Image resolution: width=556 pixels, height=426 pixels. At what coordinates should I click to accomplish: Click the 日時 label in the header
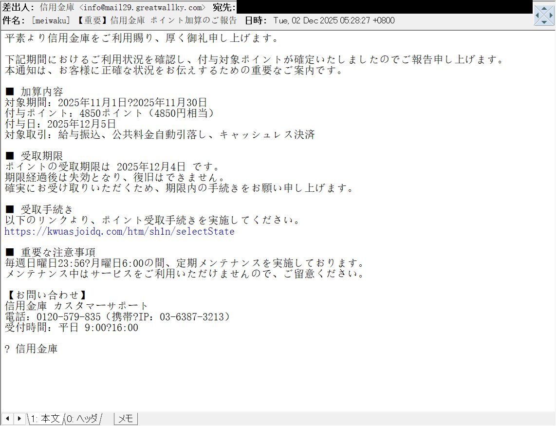pyautogui.click(x=256, y=20)
